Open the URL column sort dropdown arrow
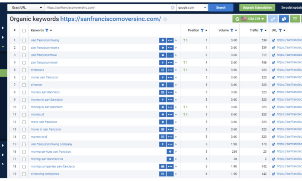The width and height of the screenshot is (302, 181). (x=285, y=31)
